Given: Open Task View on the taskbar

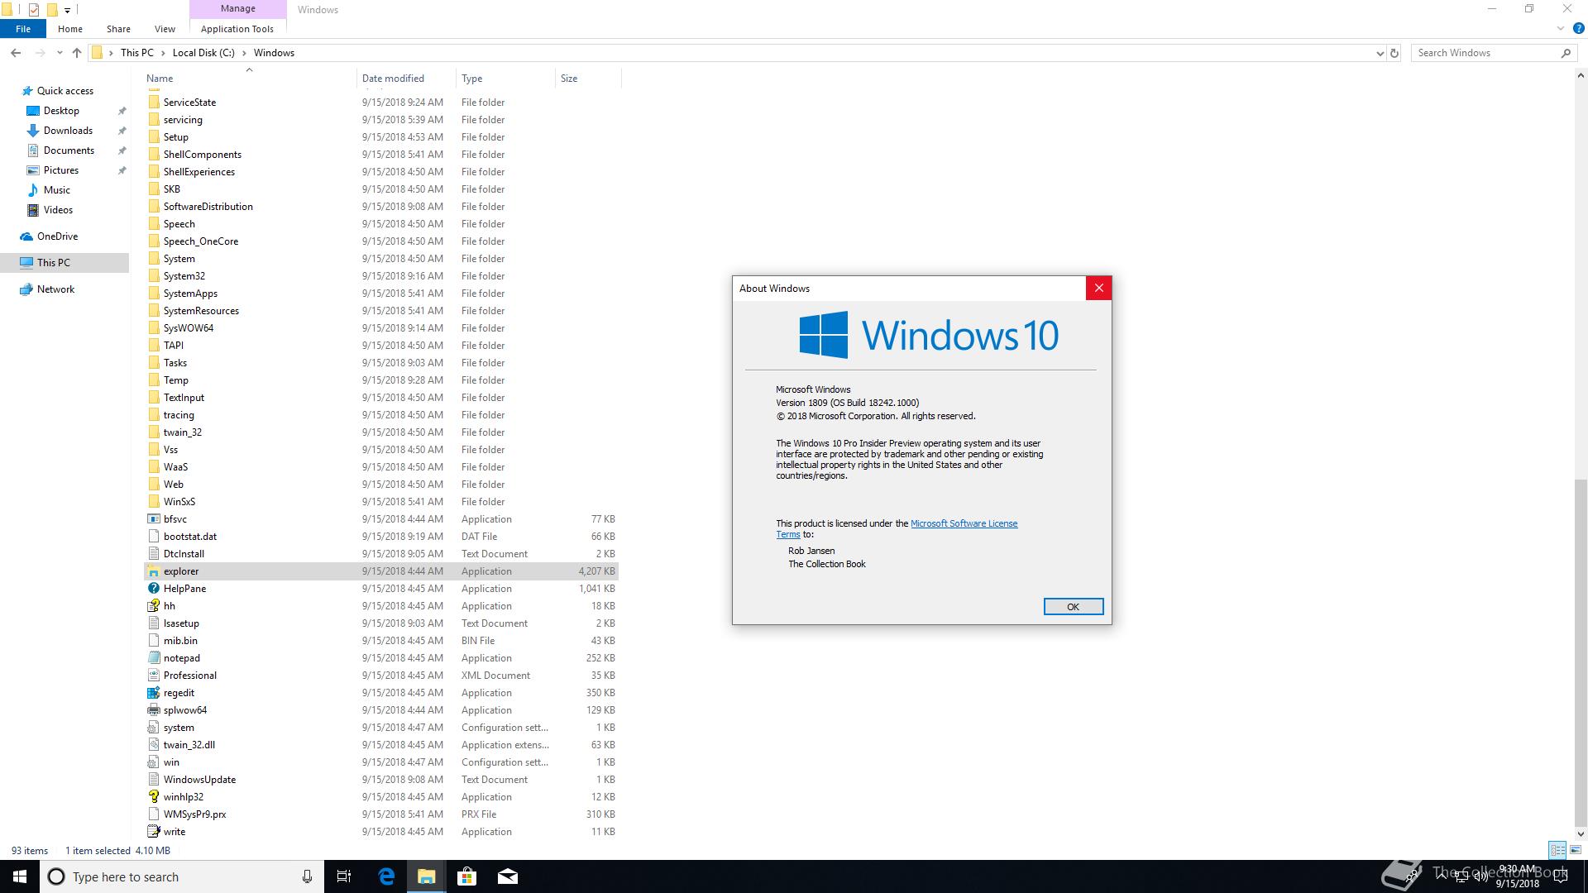Looking at the screenshot, I should [344, 876].
